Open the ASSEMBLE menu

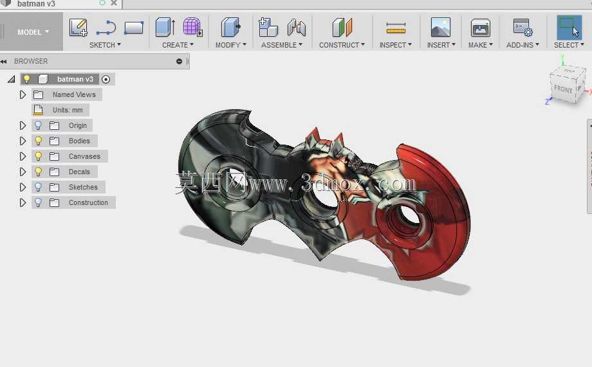coord(282,45)
